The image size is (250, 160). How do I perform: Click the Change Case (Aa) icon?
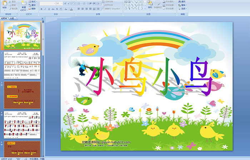66,9
